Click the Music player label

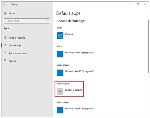pyautogui.click(x=63, y=65)
